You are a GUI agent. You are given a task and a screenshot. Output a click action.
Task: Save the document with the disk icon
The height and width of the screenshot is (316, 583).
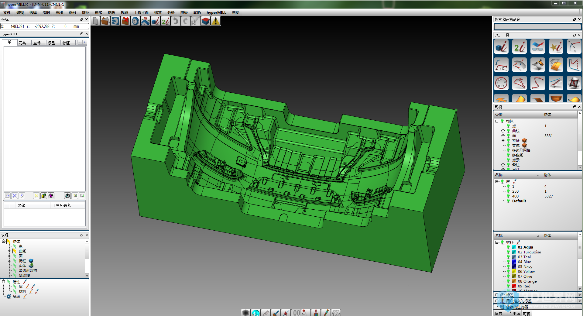[115, 21]
